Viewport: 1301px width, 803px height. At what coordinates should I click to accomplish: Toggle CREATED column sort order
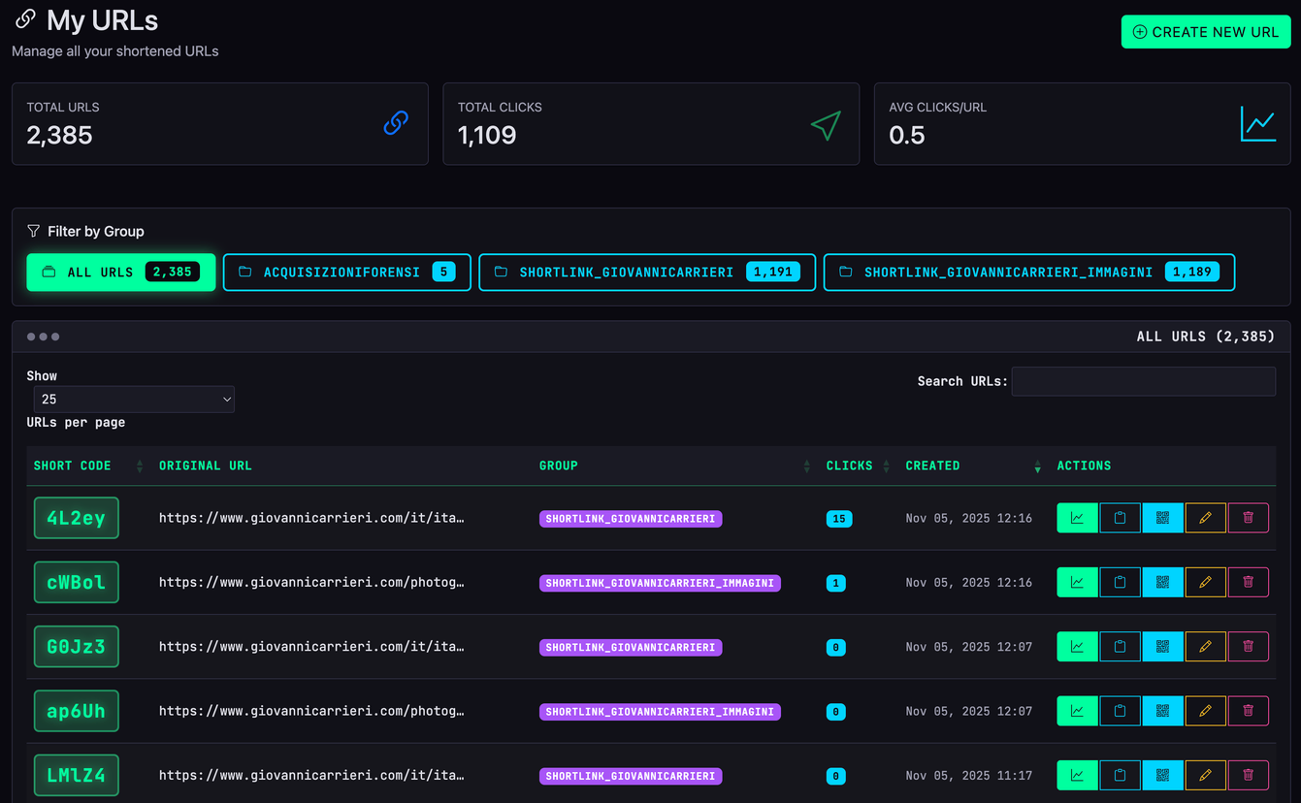(x=932, y=466)
